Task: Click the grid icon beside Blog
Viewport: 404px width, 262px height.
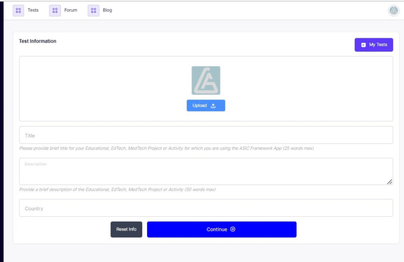Action: point(94,11)
